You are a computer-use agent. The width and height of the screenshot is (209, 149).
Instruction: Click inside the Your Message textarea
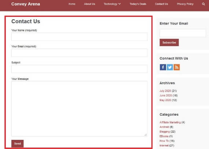tap(79, 109)
